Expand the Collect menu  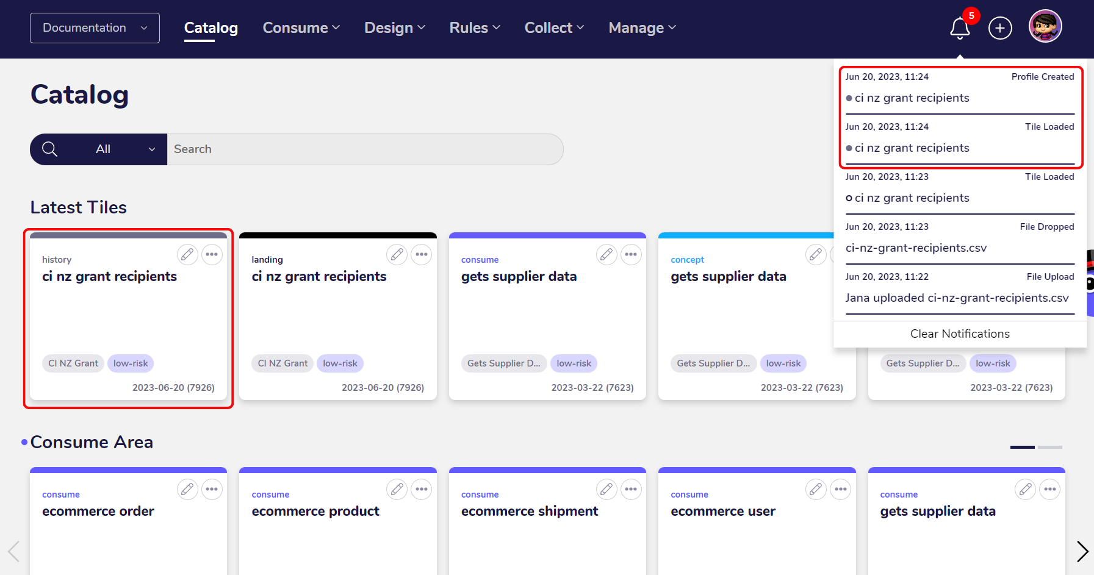tap(554, 28)
